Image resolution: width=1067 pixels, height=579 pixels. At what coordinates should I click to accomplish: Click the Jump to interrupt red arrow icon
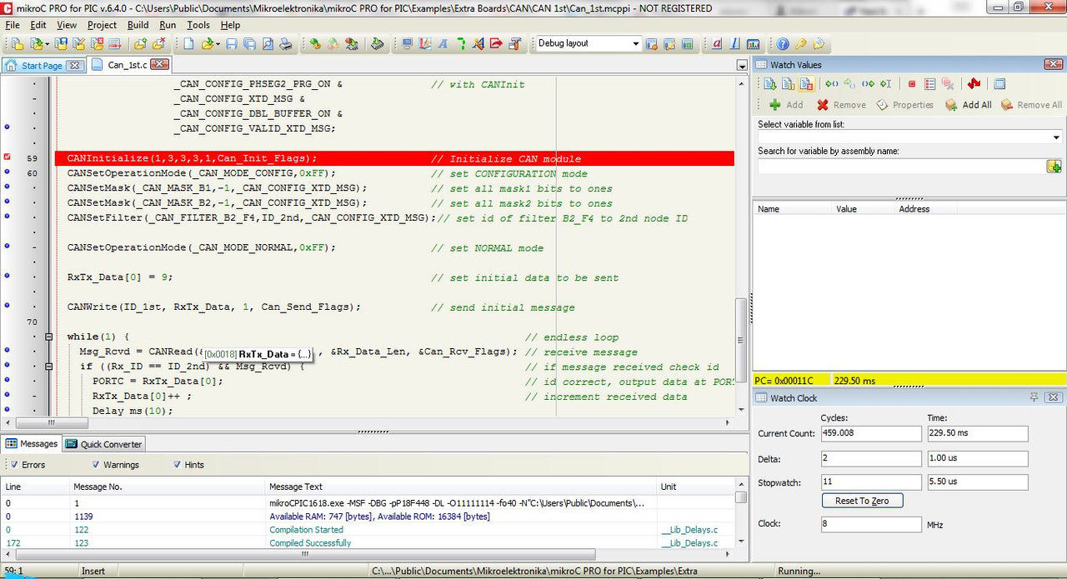(974, 83)
